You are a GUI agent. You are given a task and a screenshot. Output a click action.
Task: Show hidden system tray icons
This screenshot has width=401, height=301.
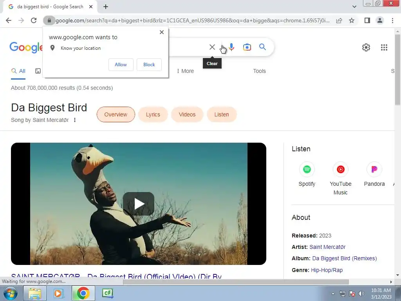coord(333,294)
